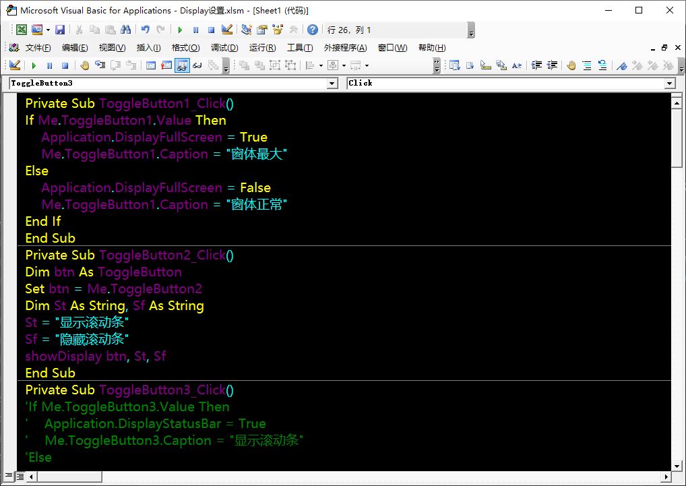This screenshot has height=486, width=686.
Task: Click List Properties/Methods icon
Action: tap(455, 65)
